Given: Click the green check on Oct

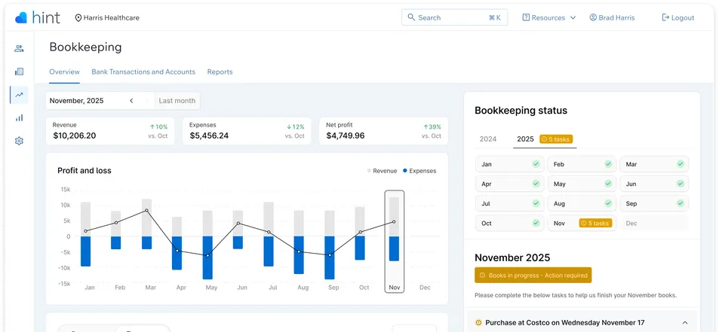Looking at the screenshot, I should tap(536, 223).
